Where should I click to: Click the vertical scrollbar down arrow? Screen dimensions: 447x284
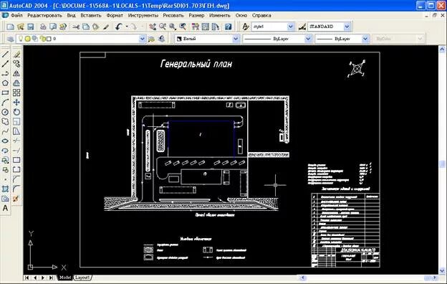[442, 270]
